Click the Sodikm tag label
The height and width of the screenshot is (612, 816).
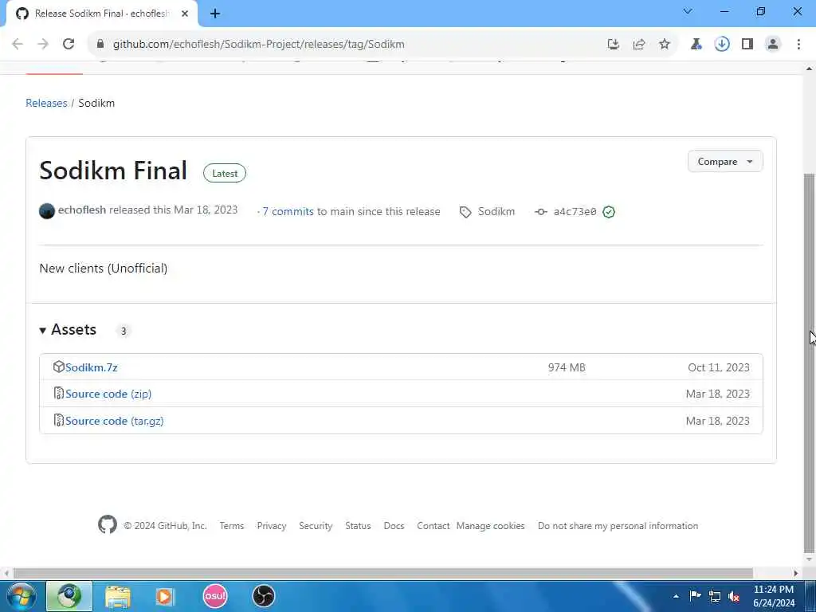(x=496, y=211)
